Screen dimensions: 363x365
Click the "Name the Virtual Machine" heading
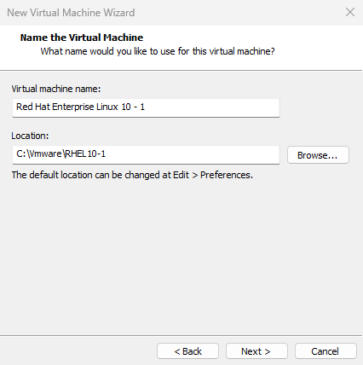[82, 38]
